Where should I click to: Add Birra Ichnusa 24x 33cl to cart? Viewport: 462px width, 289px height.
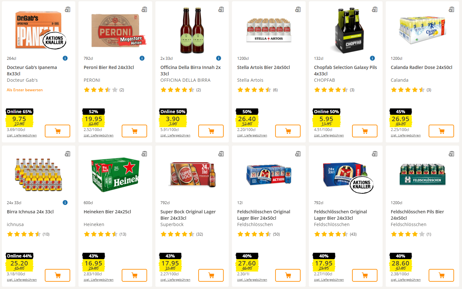[58, 275]
